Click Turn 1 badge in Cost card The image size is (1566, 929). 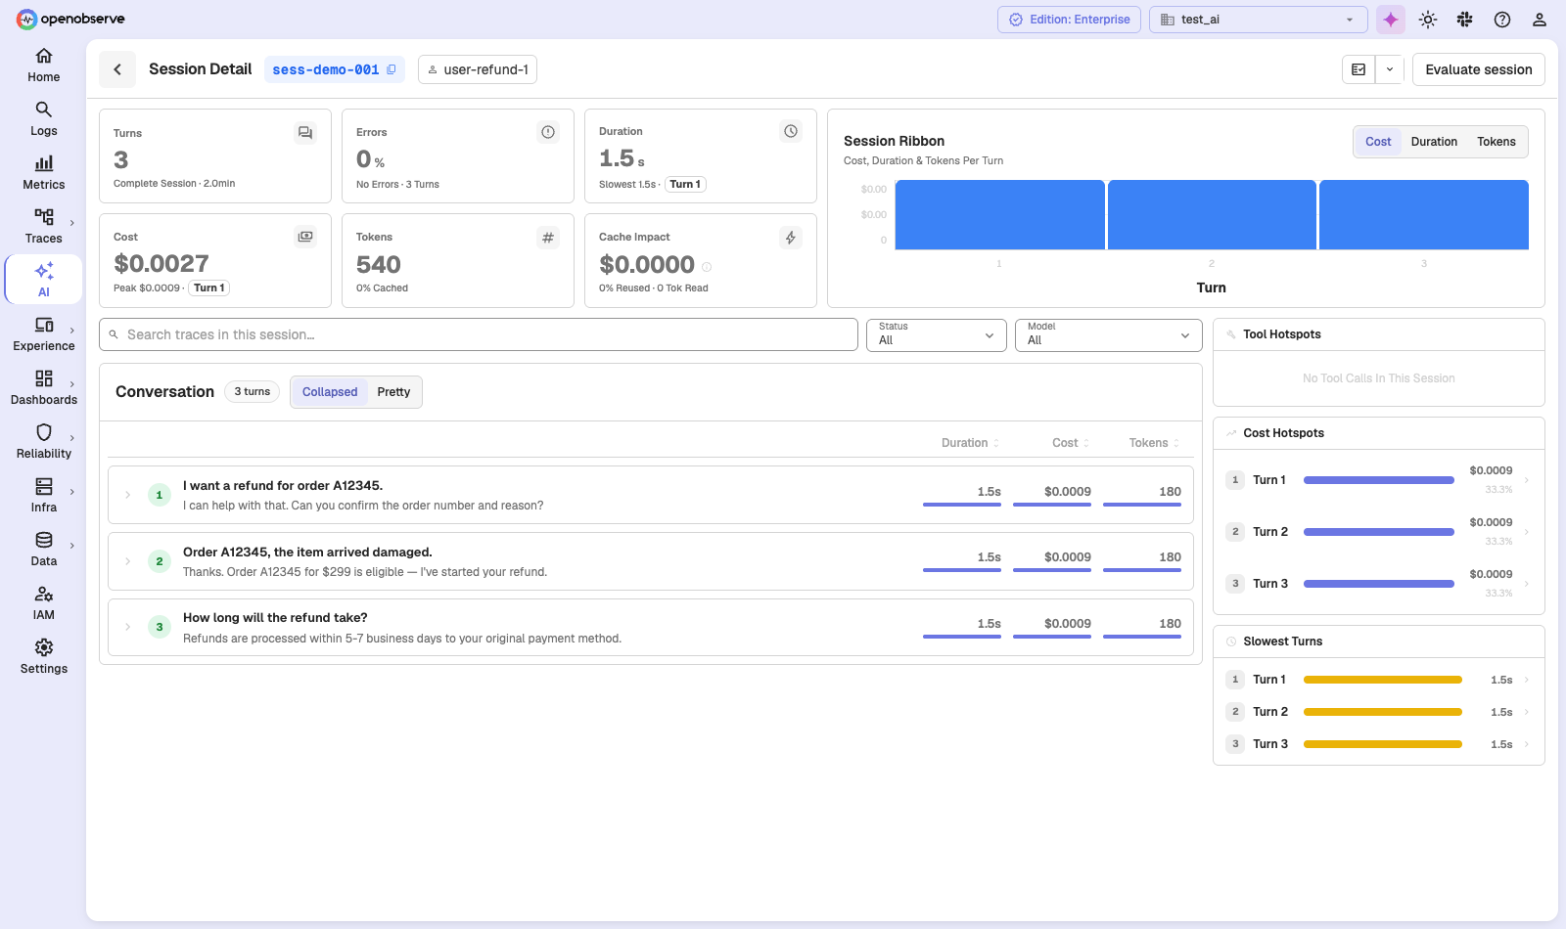[x=208, y=288]
